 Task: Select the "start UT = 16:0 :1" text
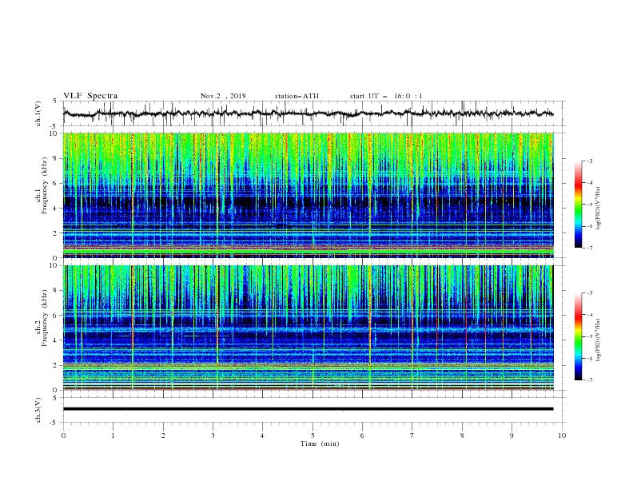coord(386,96)
